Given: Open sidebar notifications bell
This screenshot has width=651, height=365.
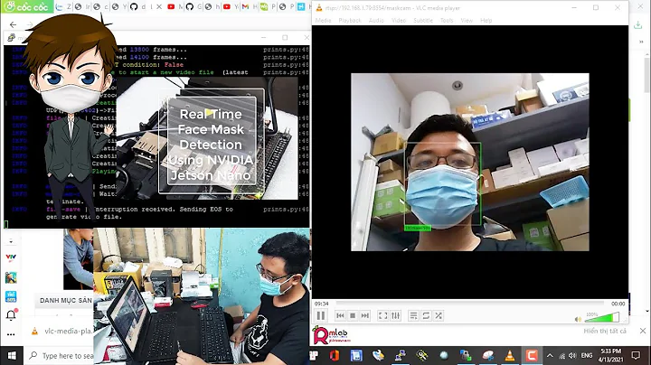Looking at the screenshot, I should 11,314.
